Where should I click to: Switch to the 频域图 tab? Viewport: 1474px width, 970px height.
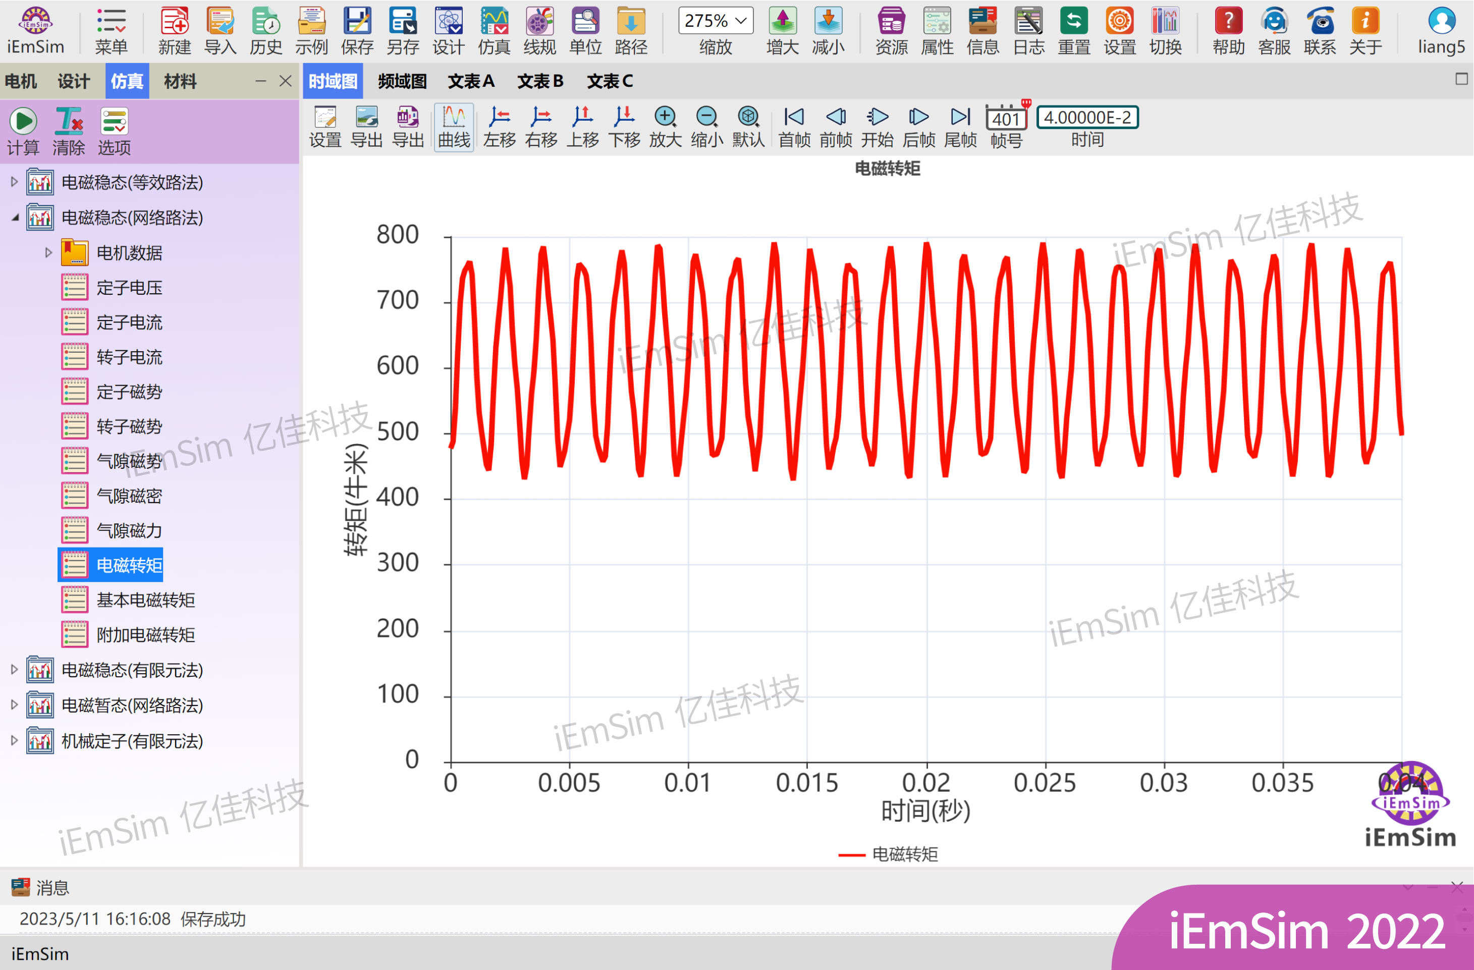click(x=403, y=81)
